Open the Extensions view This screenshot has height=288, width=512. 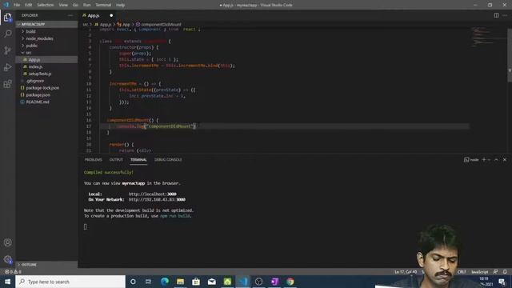click(7, 84)
